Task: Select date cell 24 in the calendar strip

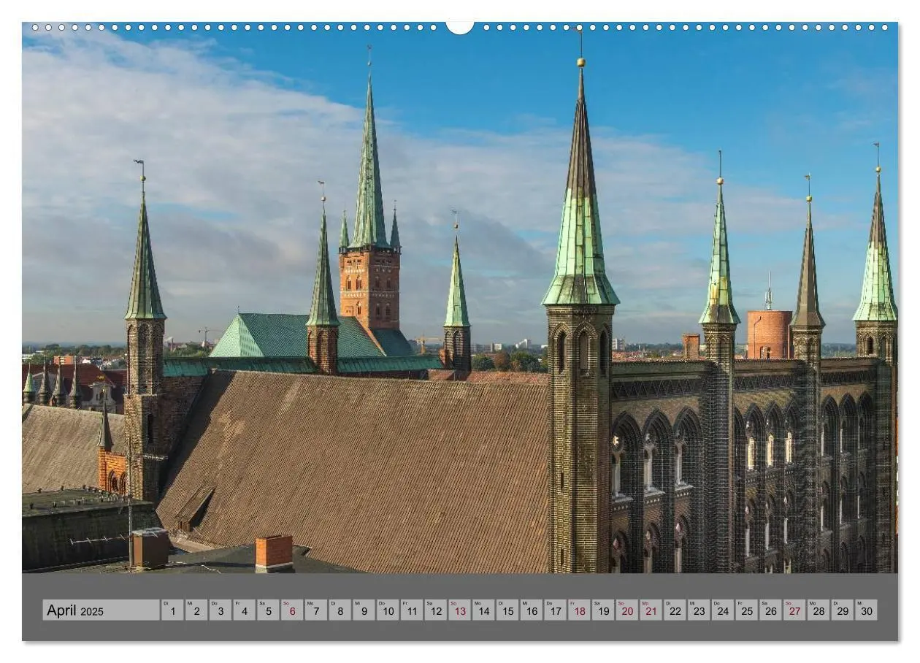Action: (x=722, y=610)
